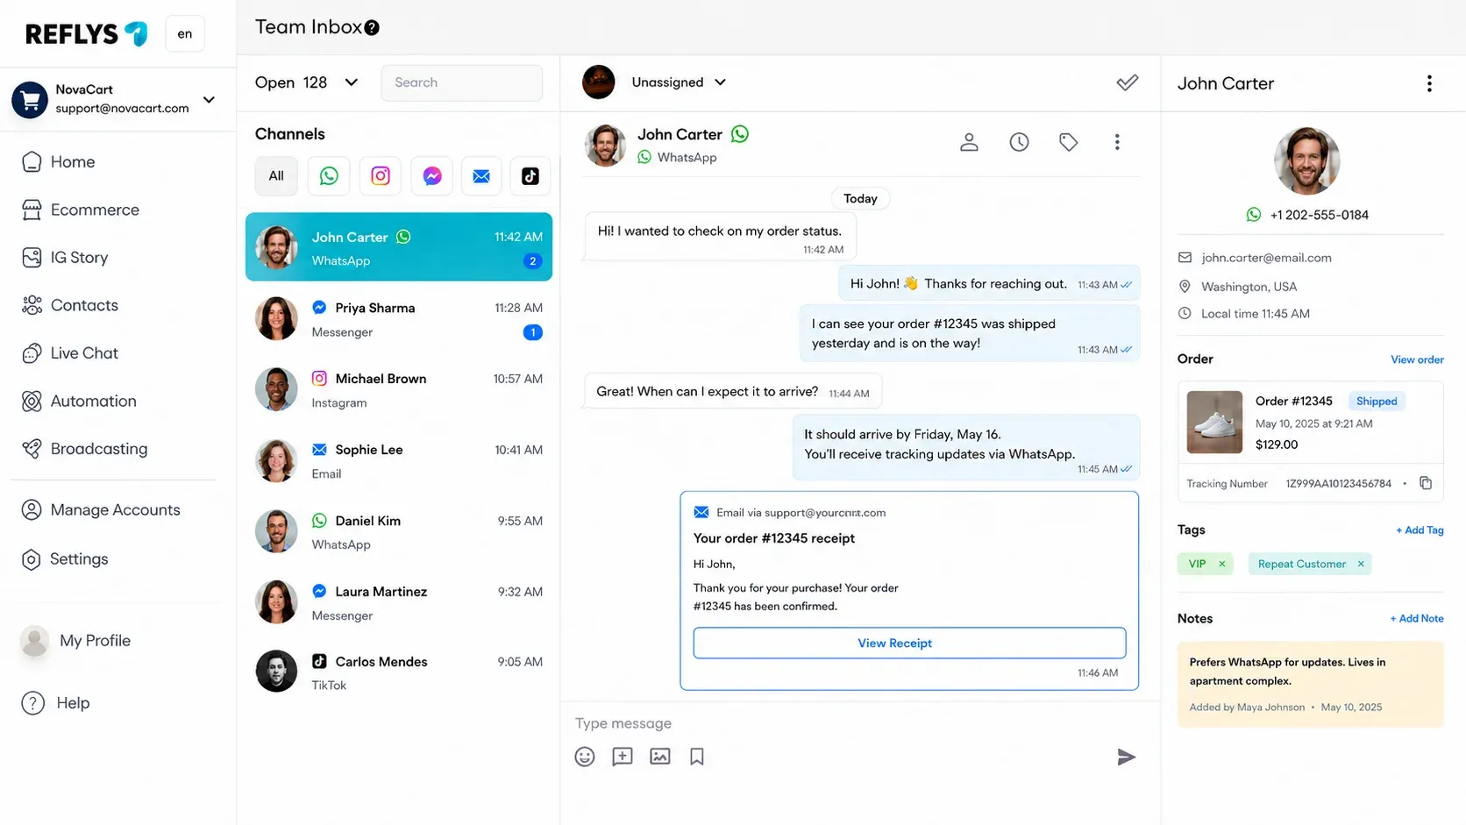The height and width of the screenshot is (825, 1466).
Task: Show All channels filter
Action: [x=276, y=176]
